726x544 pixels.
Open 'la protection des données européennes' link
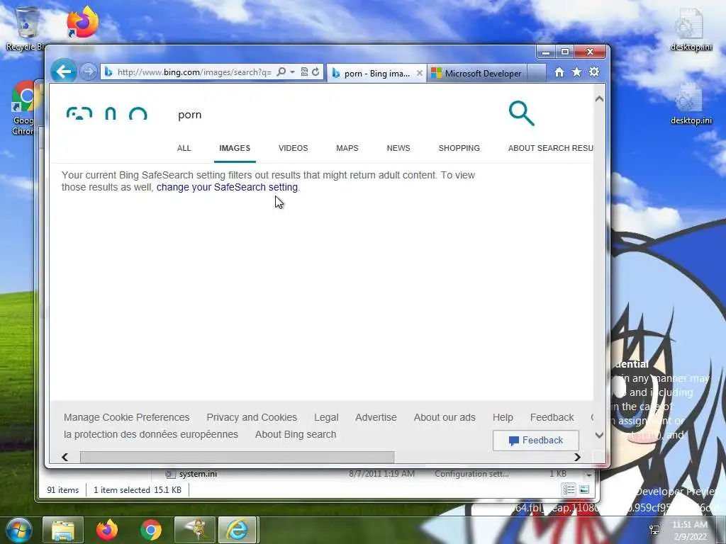(151, 434)
